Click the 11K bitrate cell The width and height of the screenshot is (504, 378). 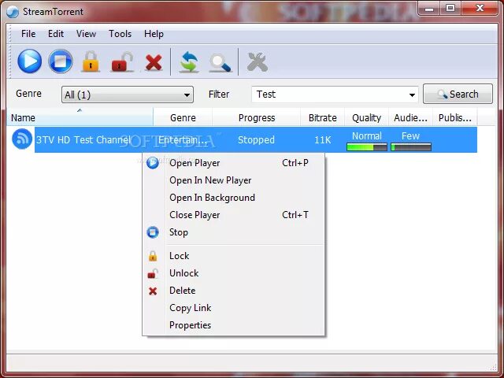[322, 140]
